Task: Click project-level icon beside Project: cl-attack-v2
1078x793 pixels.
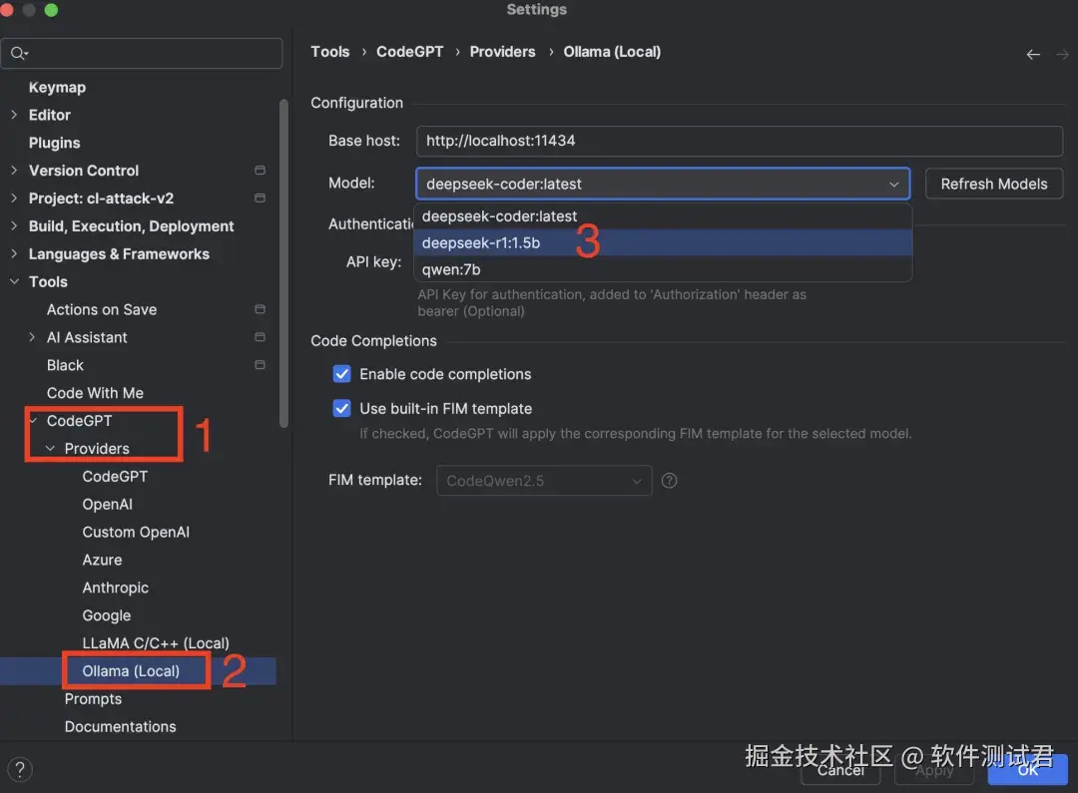Action: (x=260, y=198)
